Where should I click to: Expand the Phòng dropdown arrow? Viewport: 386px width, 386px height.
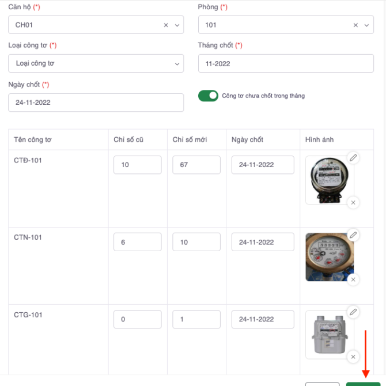coord(366,25)
